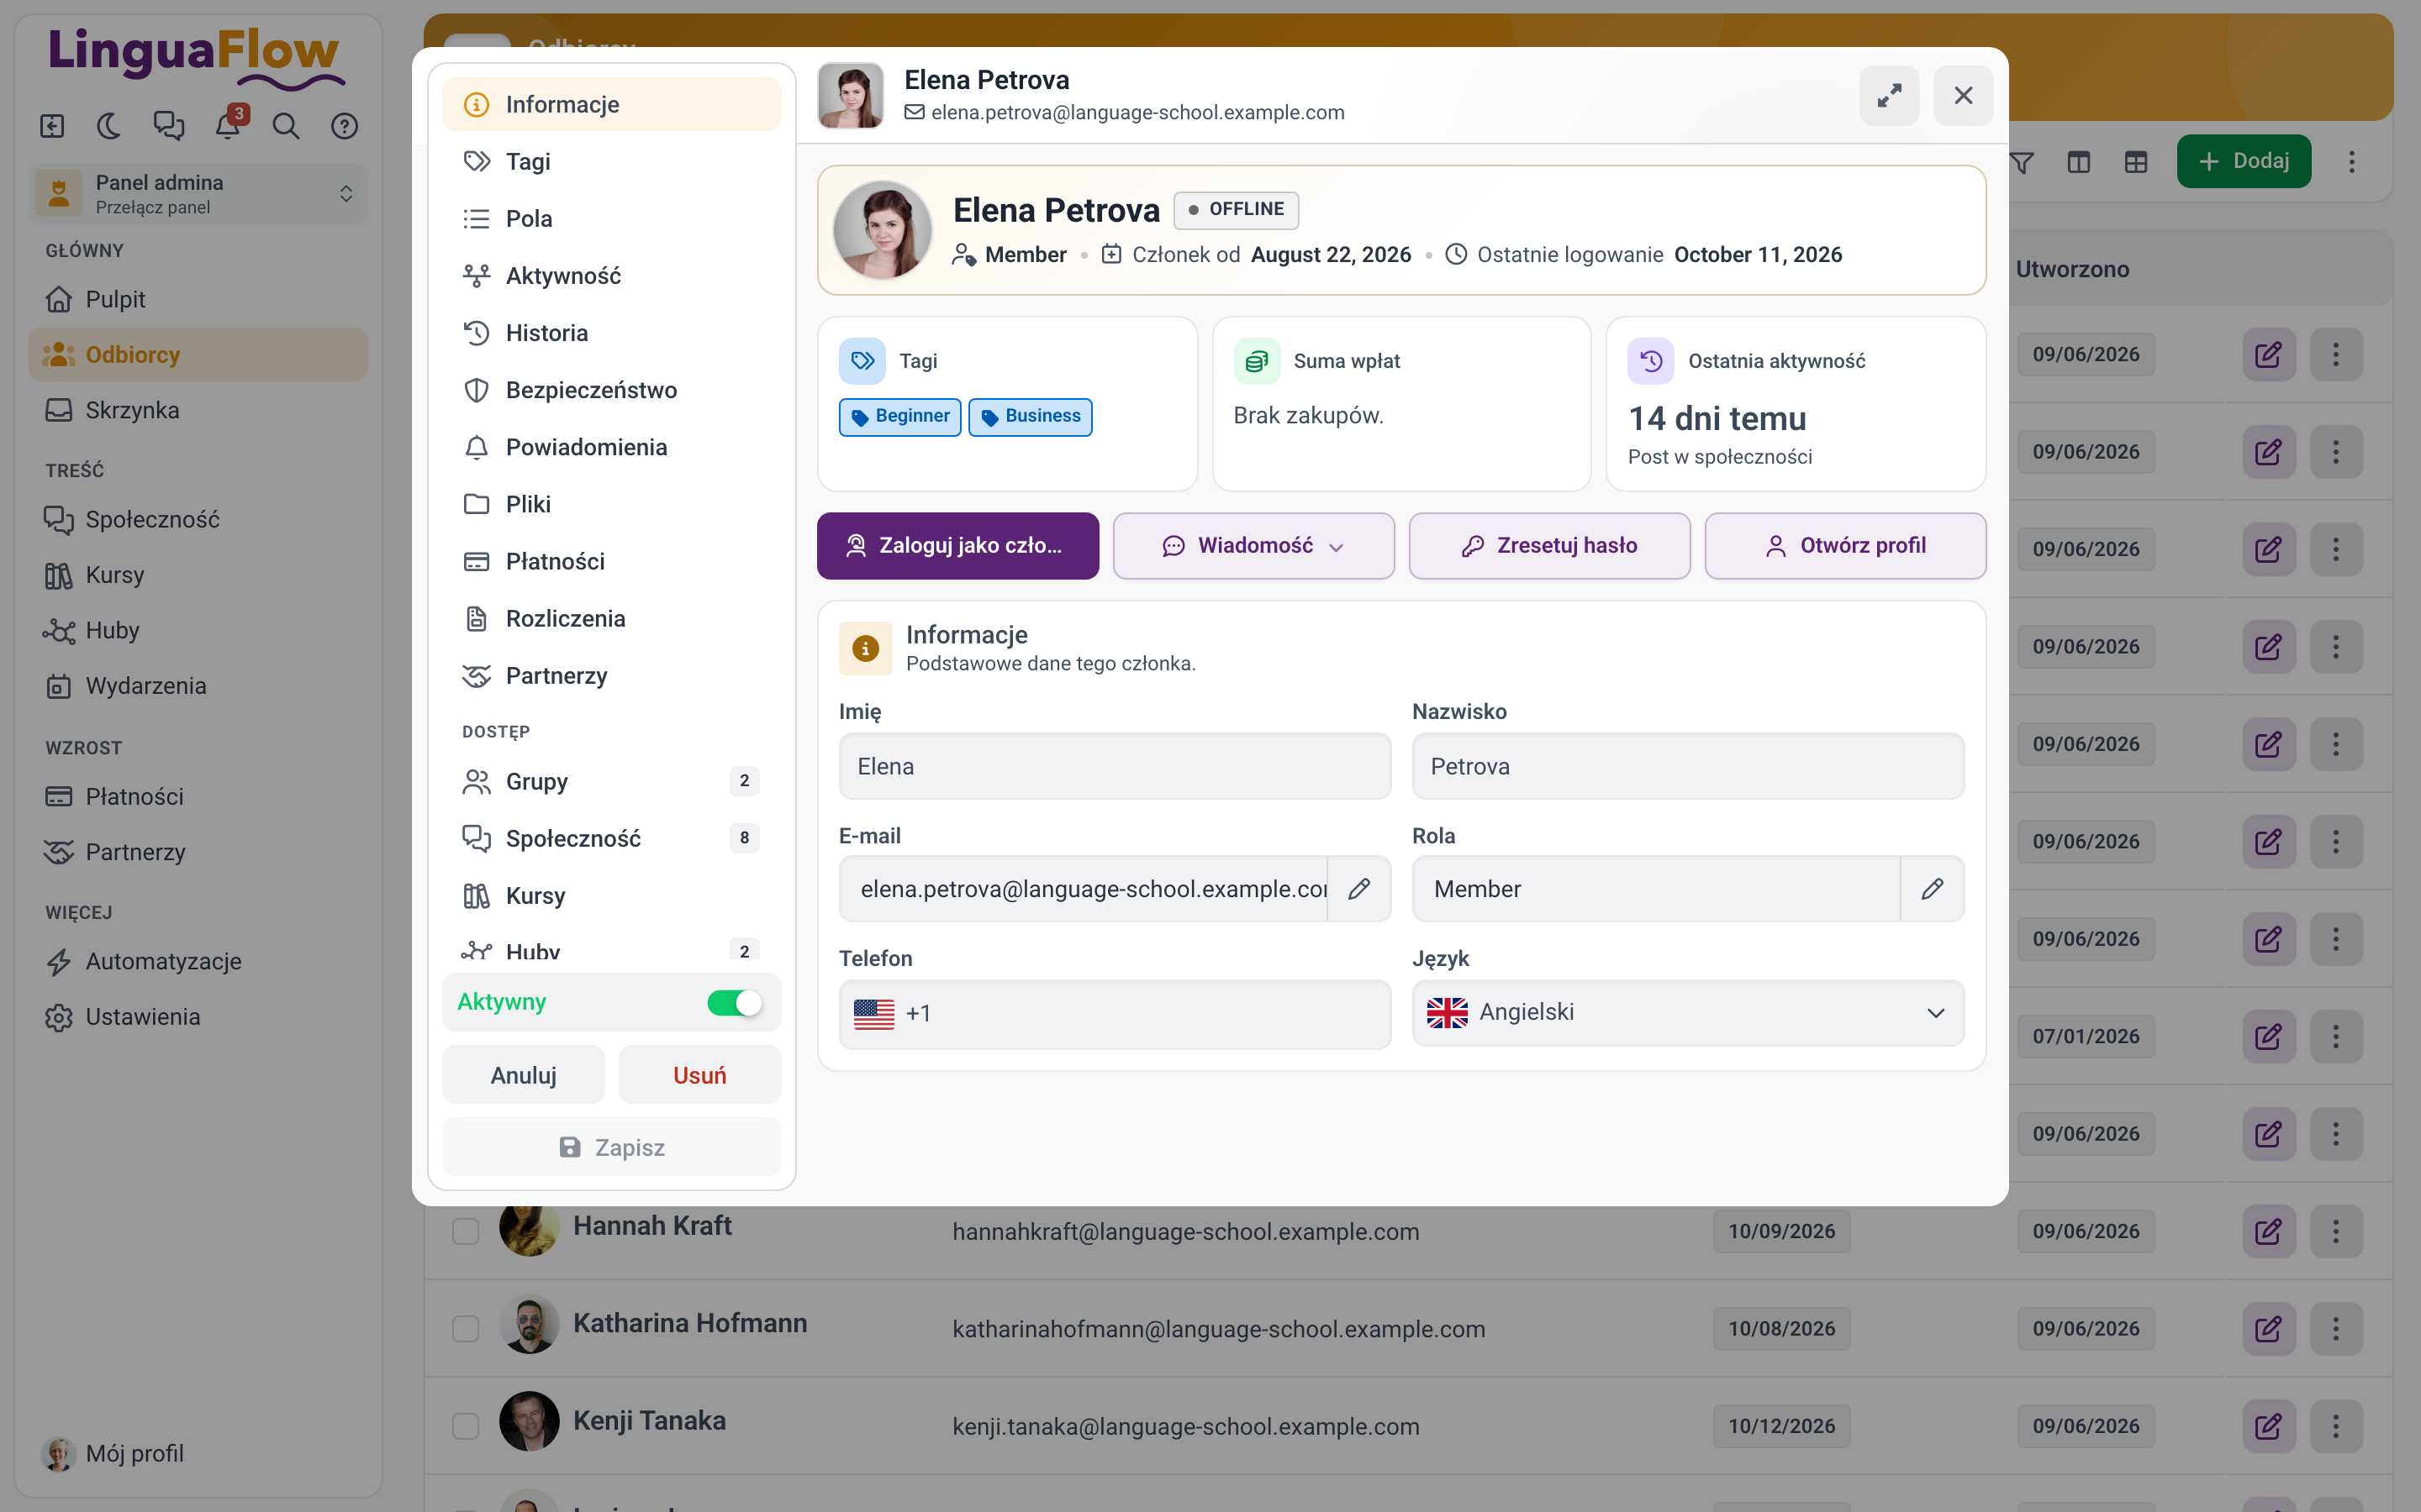
Task: Toggle the Aktywny switch off
Action: (735, 1003)
